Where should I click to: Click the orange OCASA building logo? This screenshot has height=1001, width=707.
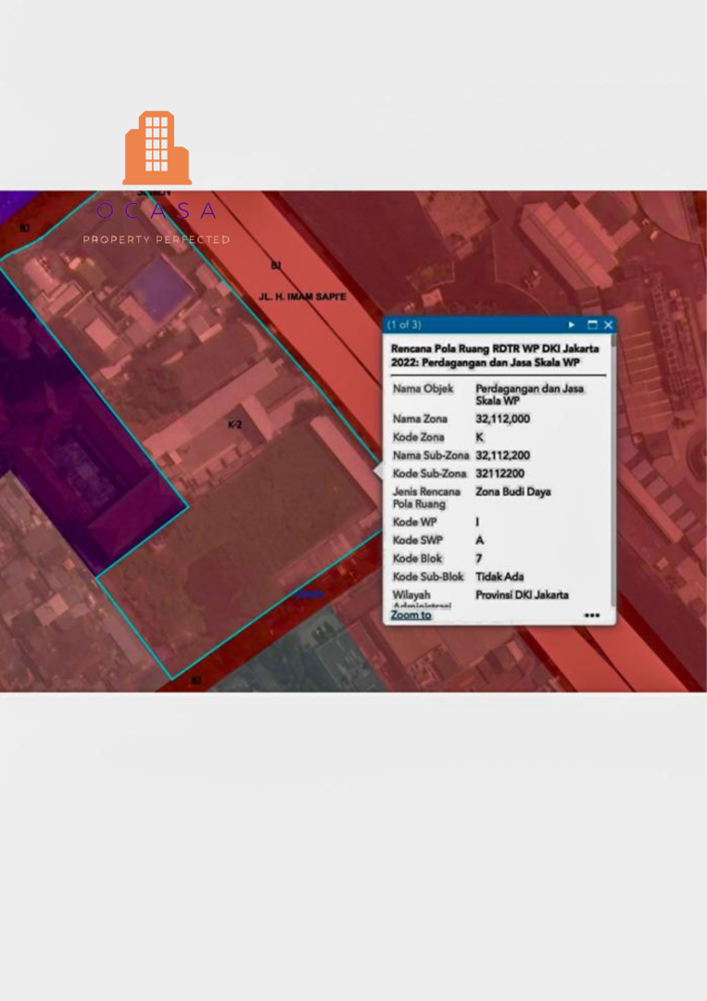[158, 147]
